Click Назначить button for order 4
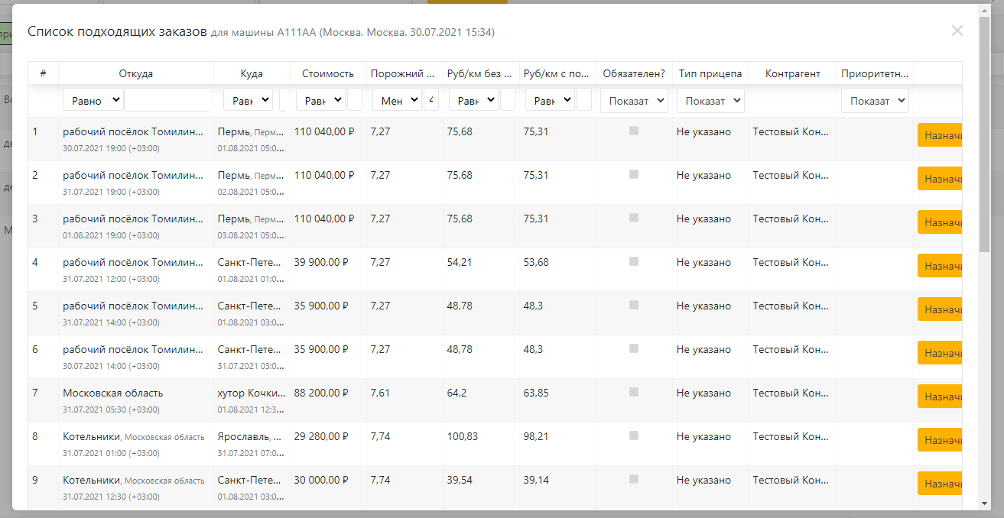The height and width of the screenshot is (518, 1004). click(x=940, y=266)
